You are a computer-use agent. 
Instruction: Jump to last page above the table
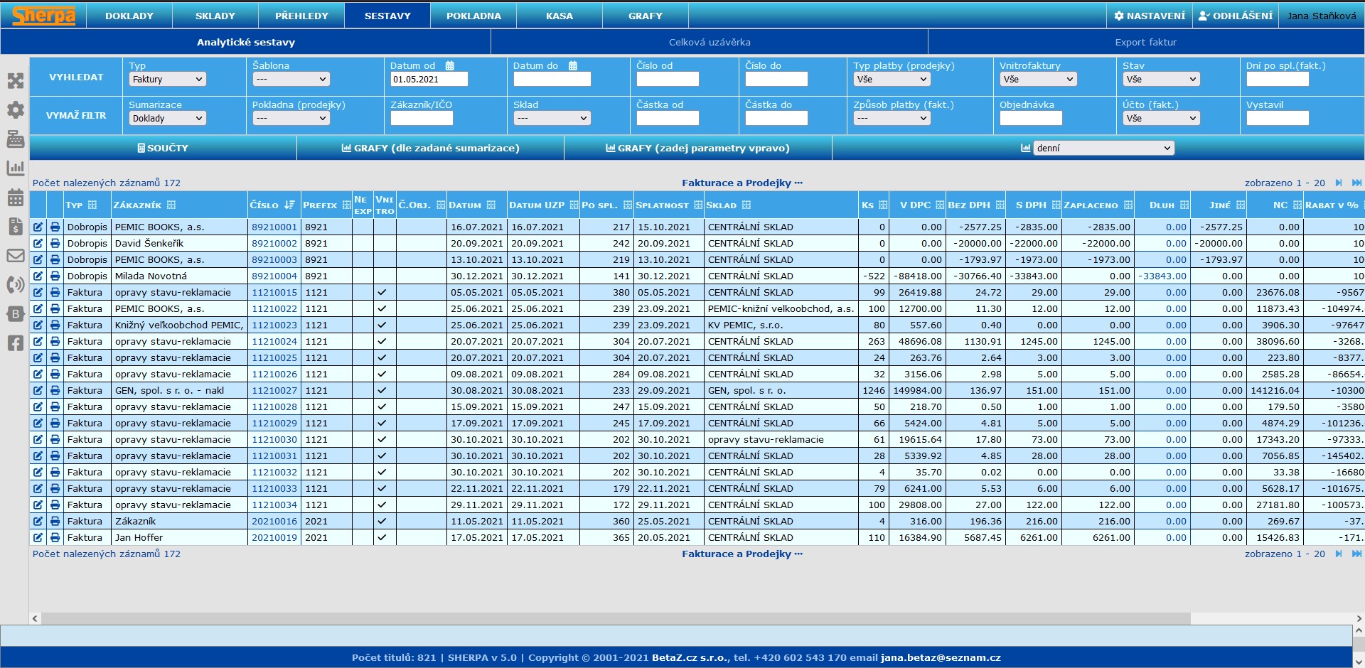pyautogui.click(x=1356, y=183)
